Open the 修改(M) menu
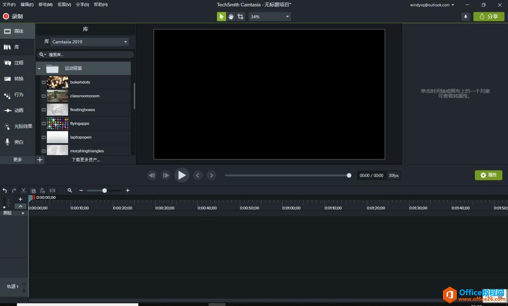 click(x=45, y=5)
